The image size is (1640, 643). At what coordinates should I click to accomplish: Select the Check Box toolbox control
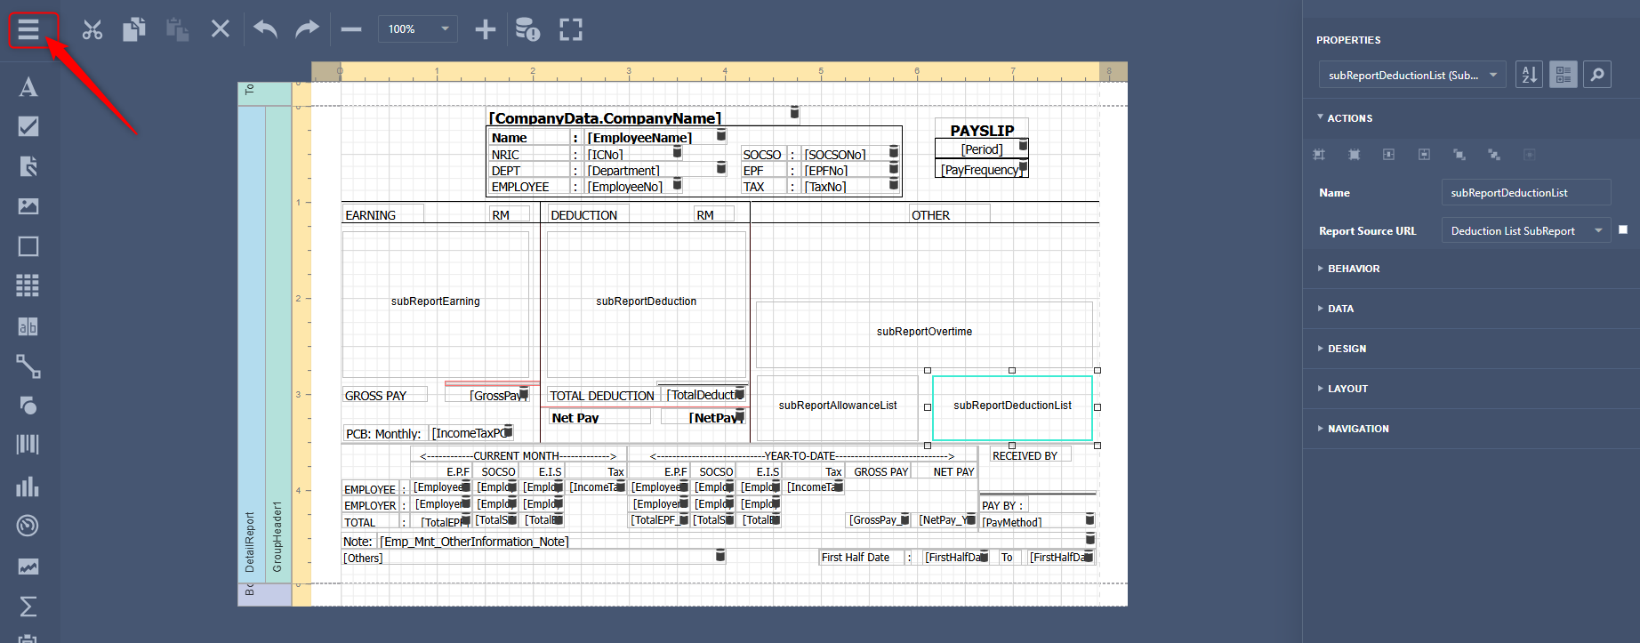point(28,126)
